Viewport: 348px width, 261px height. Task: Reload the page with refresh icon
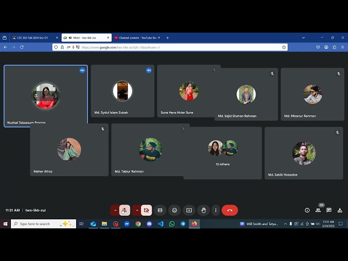22,47
